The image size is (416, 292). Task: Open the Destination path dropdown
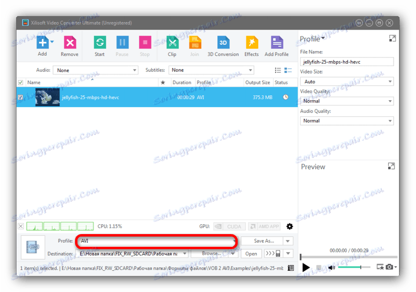coord(185,254)
